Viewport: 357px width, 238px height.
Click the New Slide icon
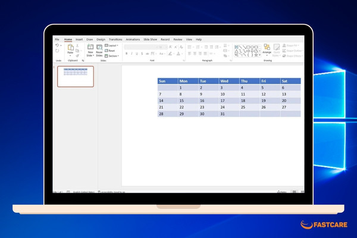(x=90, y=47)
